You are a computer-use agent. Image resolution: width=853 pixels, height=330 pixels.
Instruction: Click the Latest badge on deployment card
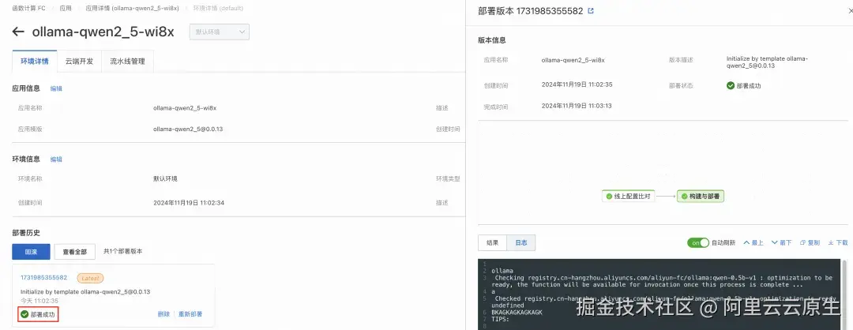(x=90, y=279)
